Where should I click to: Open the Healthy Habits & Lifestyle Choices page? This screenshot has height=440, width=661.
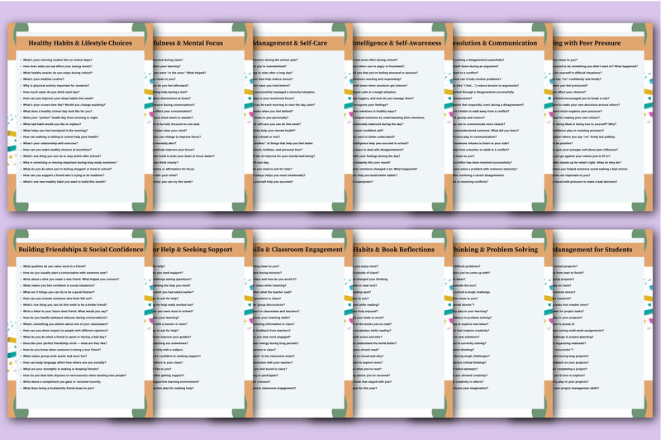click(x=80, y=42)
